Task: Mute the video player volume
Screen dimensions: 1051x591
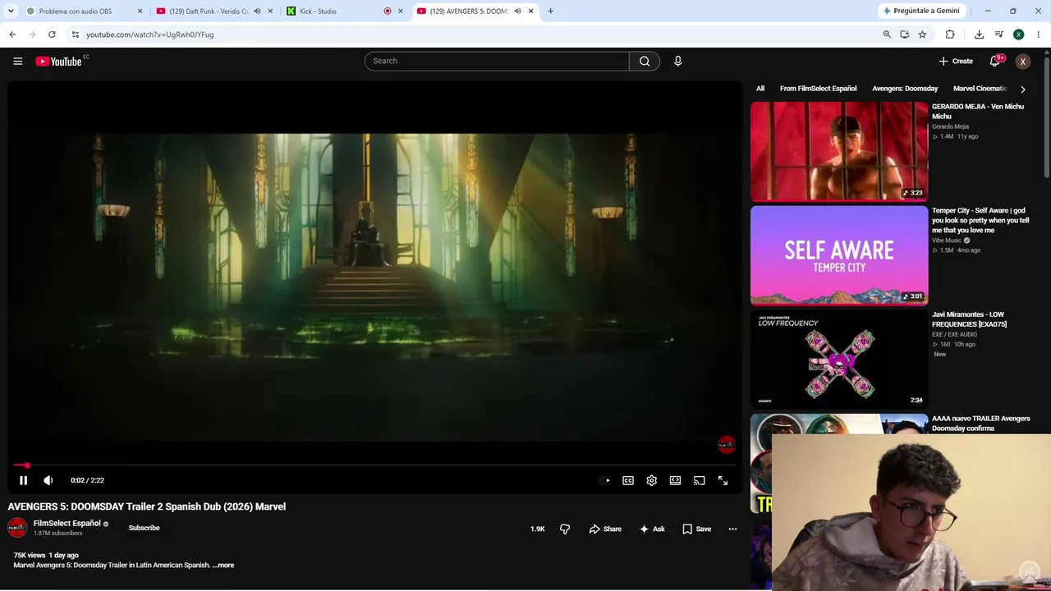Action: coord(48,480)
